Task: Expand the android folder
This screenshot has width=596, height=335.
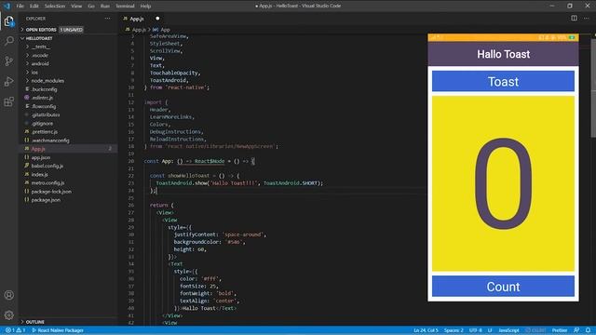Action: (x=40, y=64)
